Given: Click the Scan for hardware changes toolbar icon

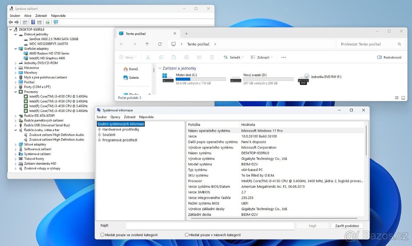Looking at the screenshot, I should (x=48, y=22).
